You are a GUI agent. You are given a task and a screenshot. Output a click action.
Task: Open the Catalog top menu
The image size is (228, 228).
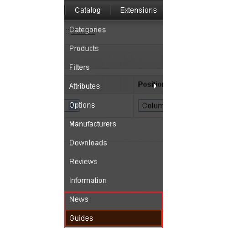88,10
